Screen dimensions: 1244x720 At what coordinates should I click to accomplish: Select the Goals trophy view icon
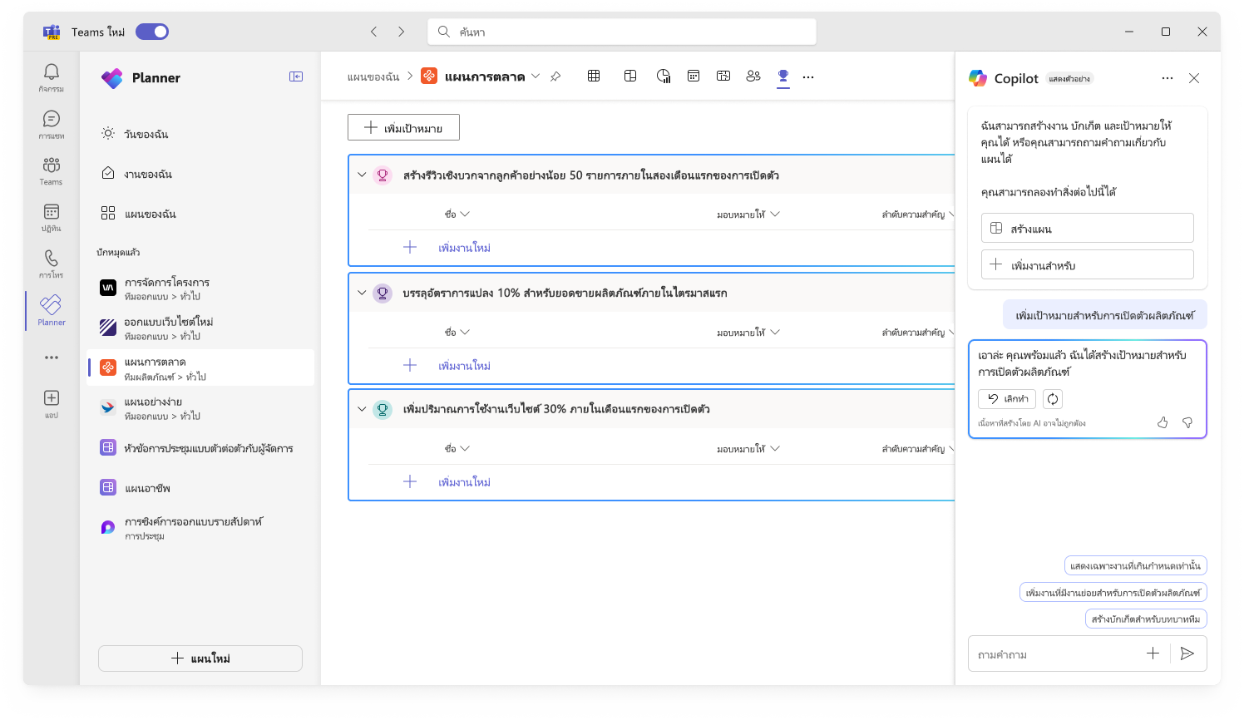coord(783,76)
